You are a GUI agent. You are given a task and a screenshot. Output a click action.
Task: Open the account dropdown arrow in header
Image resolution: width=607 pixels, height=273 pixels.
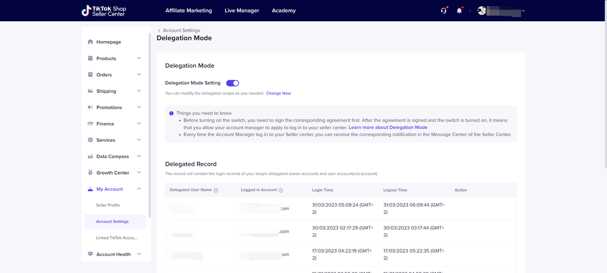pos(523,11)
